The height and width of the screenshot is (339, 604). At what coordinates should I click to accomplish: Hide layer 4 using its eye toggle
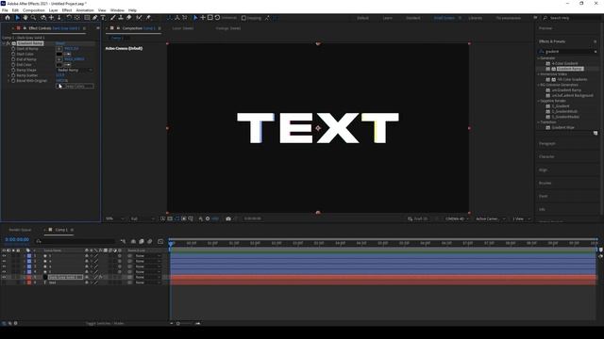[4, 272]
